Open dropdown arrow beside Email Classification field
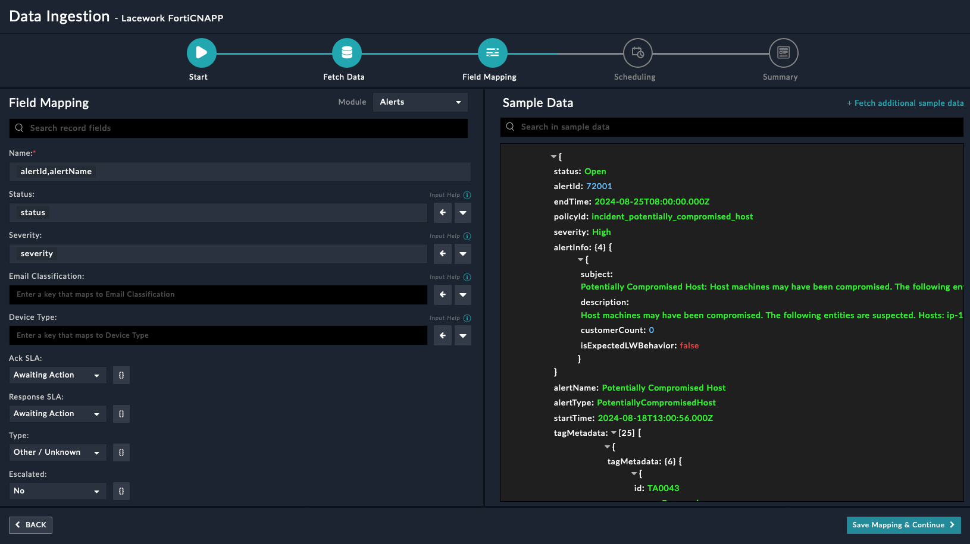Screen dimensions: 970x544 tap(462, 295)
